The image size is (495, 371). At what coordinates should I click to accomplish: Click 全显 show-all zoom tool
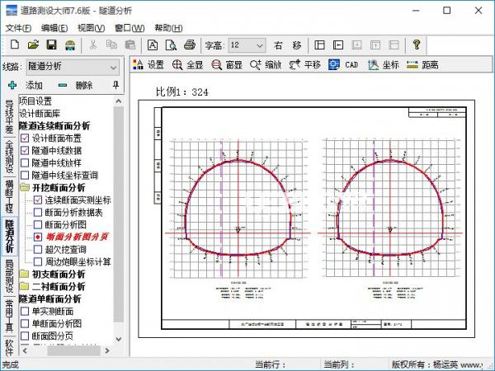[x=187, y=64]
